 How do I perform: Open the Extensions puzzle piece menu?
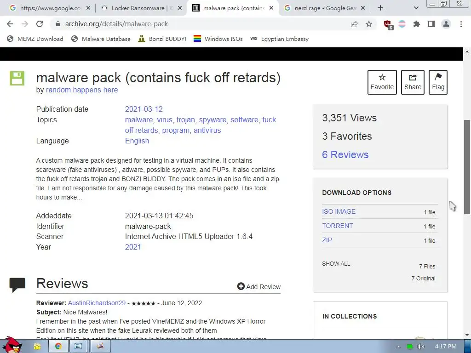pyautogui.click(x=417, y=24)
